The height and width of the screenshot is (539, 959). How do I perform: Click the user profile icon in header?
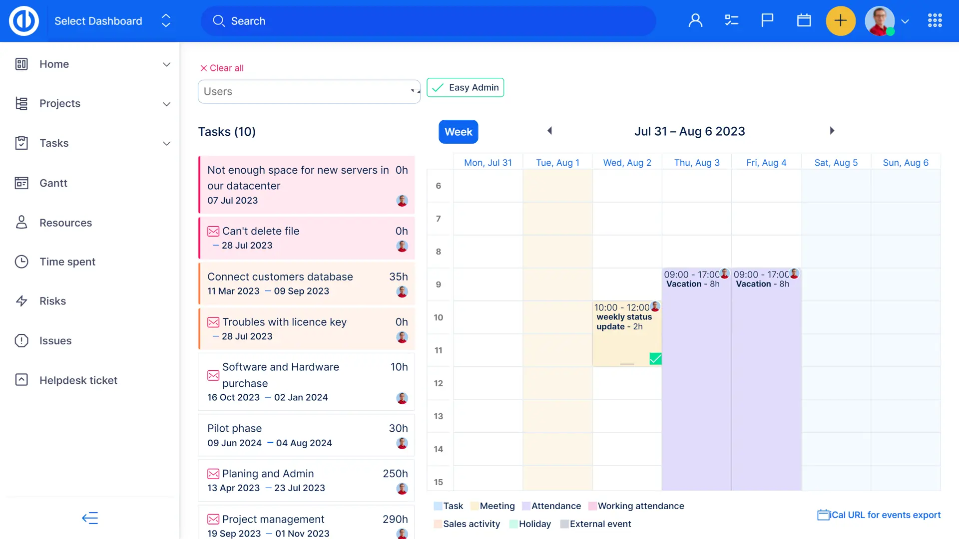[695, 20]
